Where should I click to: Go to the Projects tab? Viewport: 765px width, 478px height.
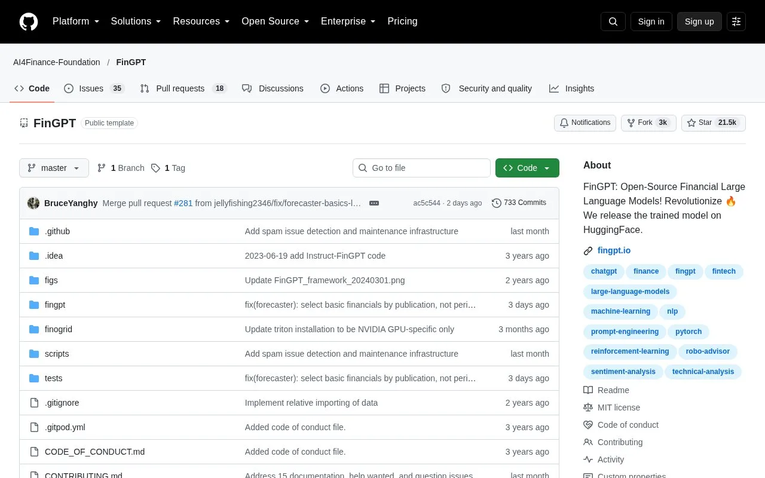point(402,88)
